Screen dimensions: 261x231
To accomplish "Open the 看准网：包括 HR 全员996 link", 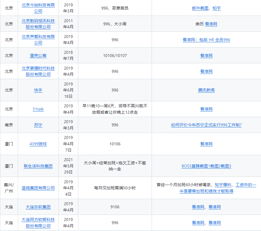I will [206, 40].
